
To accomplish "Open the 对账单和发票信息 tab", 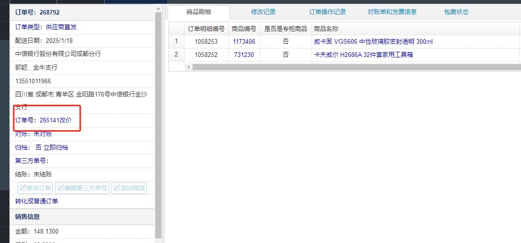I will coord(392,12).
